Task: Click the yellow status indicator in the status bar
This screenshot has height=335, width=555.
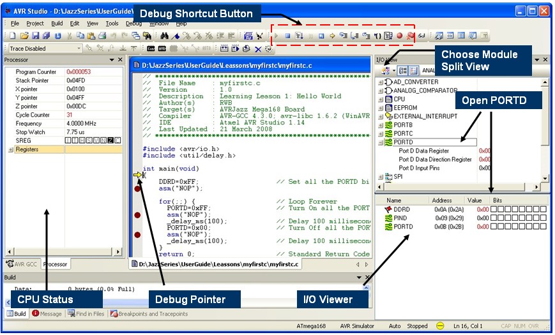Action: point(440,326)
